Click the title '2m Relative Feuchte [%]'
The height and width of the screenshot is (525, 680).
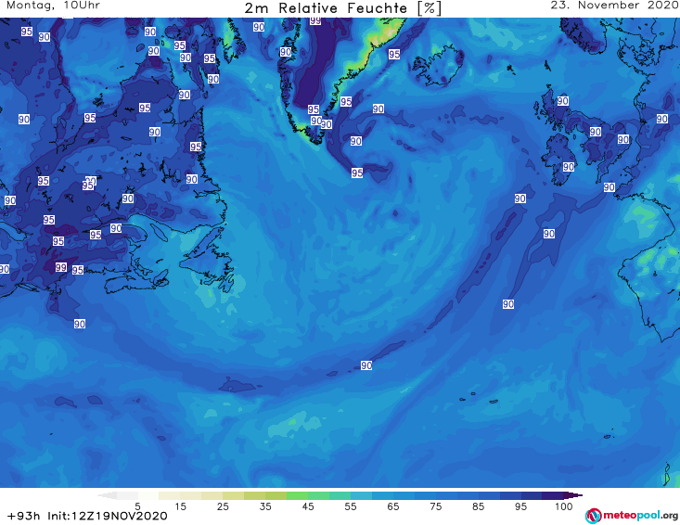[343, 8]
